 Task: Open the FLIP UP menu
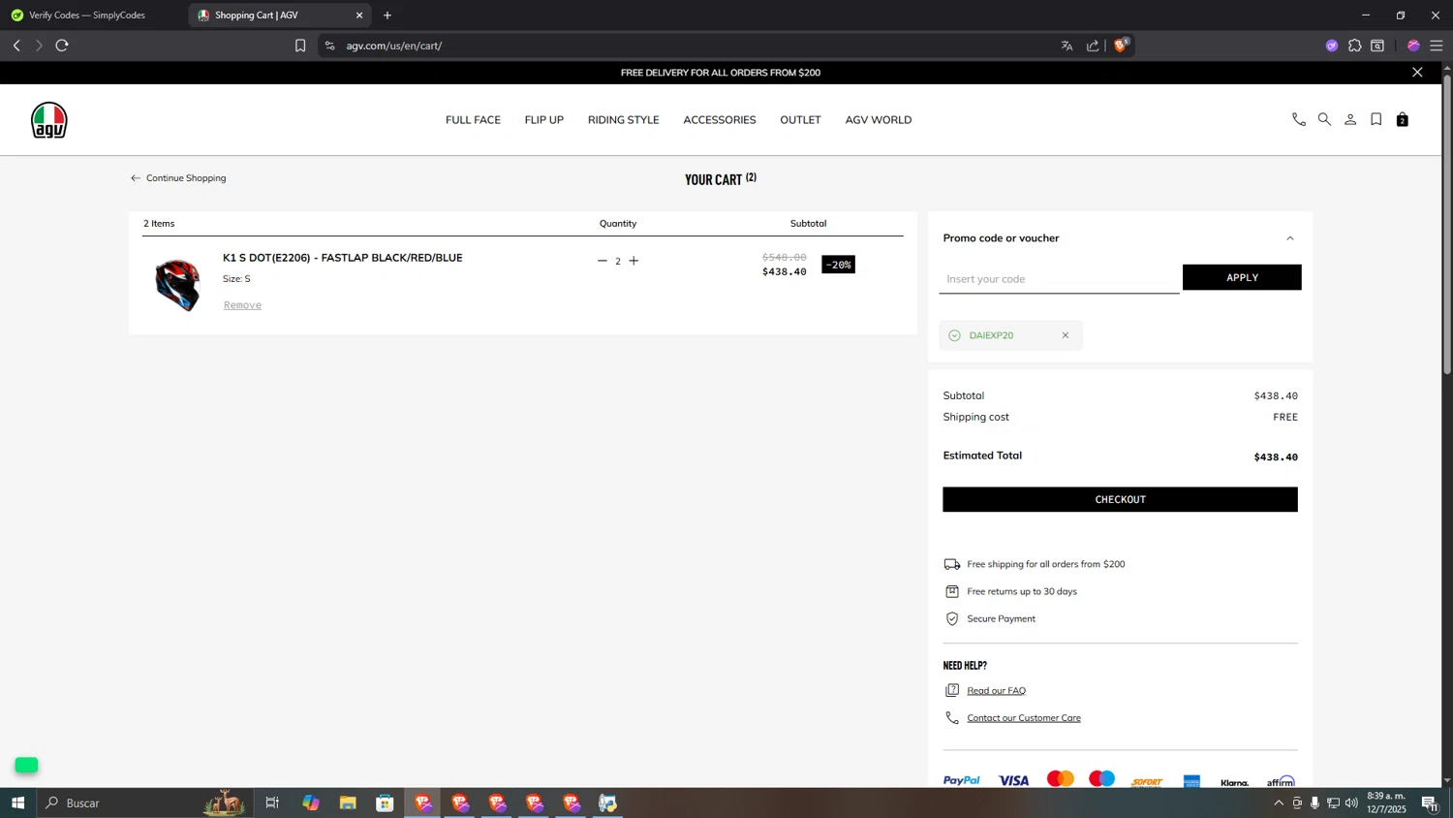[x=543, y=120]
